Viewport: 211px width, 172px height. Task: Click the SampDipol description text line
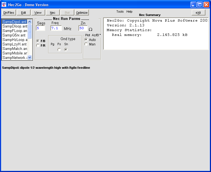(x=46, y=68)
